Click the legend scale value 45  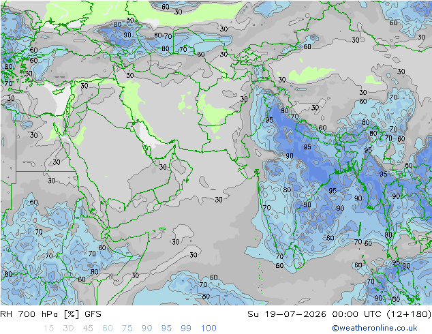point(88,329)
